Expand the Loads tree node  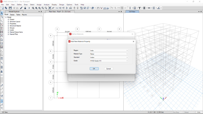8,30
